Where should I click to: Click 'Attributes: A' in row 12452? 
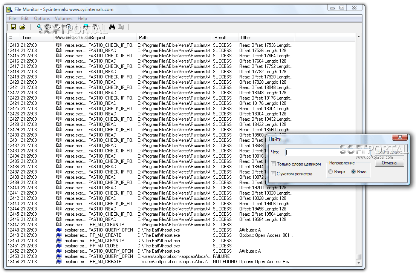click(250, 251)
